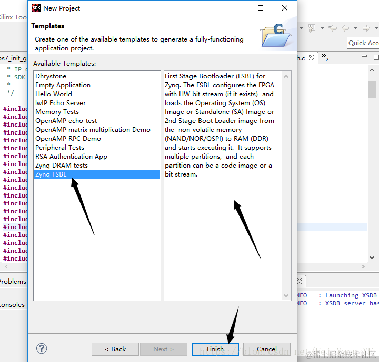Maximize the editor area in SDK window

(x=376, y=57)
